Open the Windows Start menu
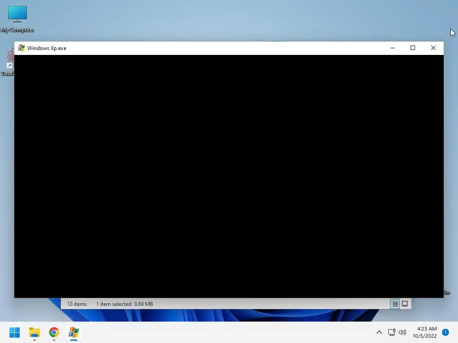The height and width of the screenshot is (343, 458). 14,332
